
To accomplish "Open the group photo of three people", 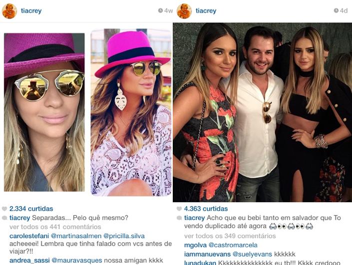I will (263, 112).
